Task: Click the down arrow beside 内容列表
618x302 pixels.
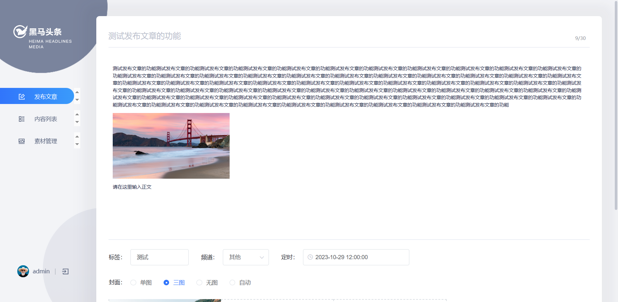Action: (77, 122)
